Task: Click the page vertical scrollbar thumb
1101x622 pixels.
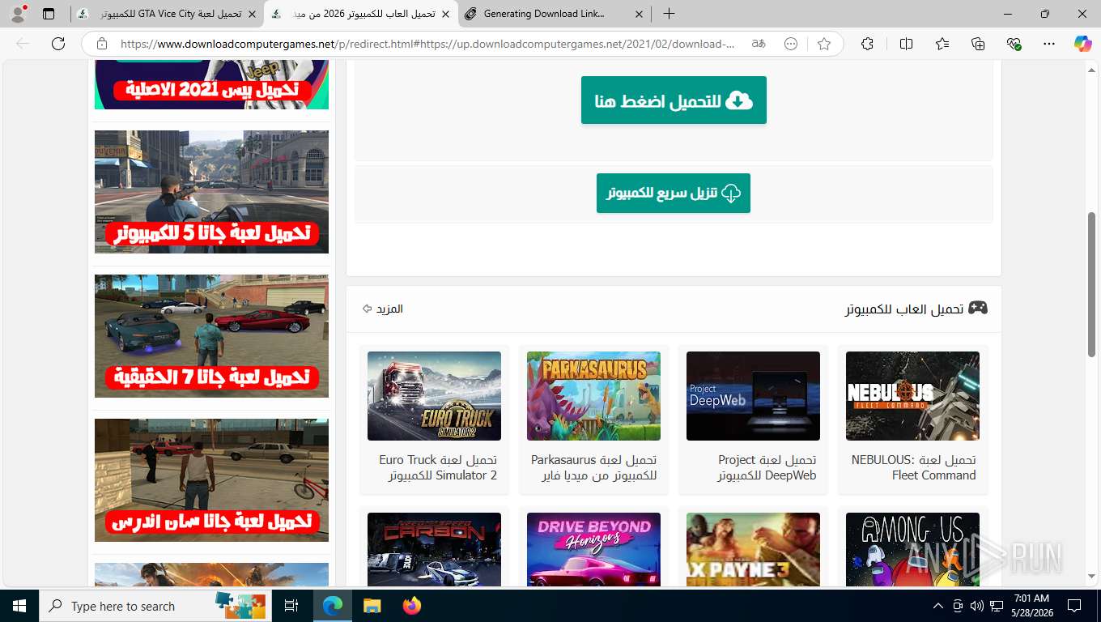Action: point(1091,284)
